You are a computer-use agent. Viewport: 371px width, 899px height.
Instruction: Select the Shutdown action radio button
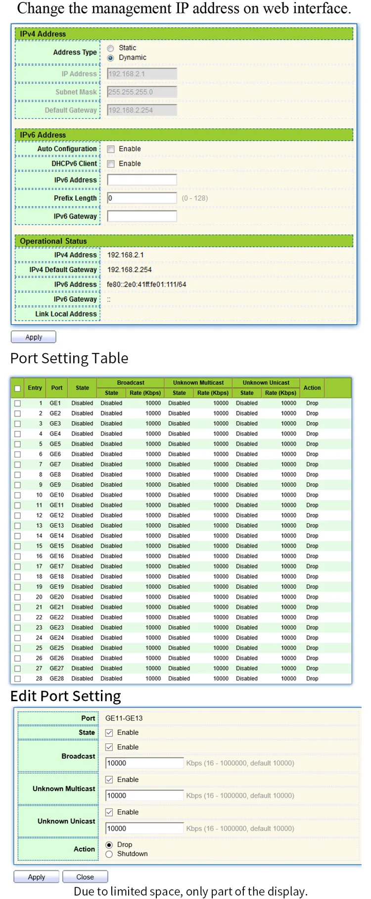(x=109, y=854)
